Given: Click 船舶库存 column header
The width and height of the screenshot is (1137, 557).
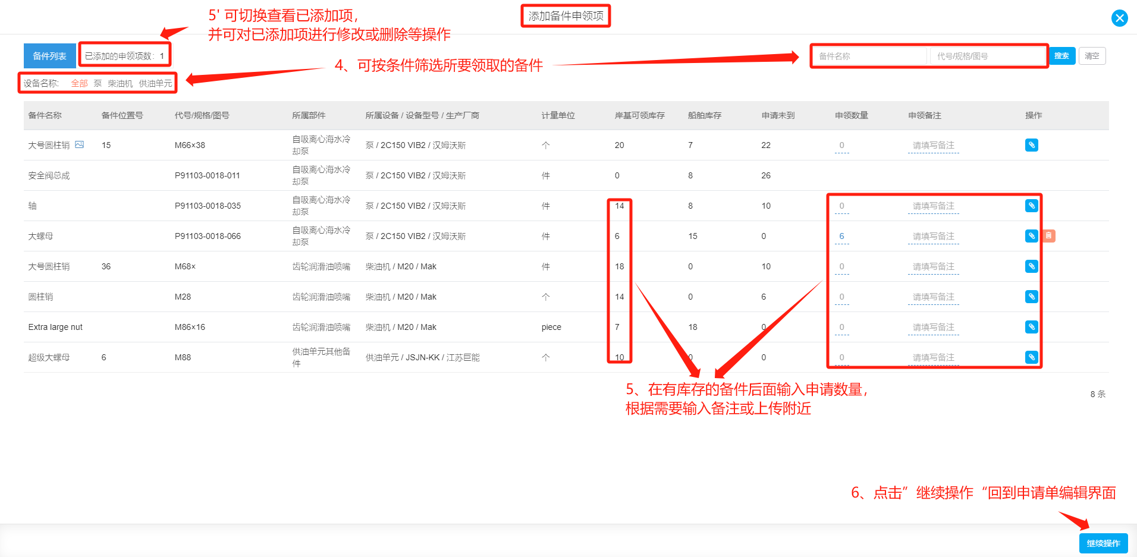Looking at the screenshot, I should [704, 115].
